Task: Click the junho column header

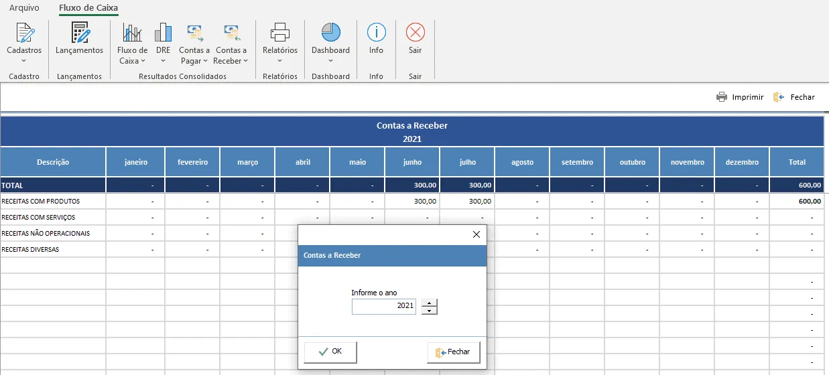Action: point(412,162)
